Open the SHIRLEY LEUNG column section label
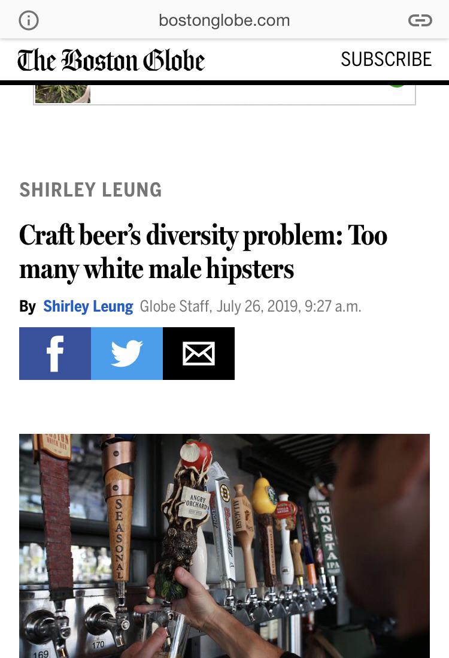449x658 pixels. (x=90, y=190)
